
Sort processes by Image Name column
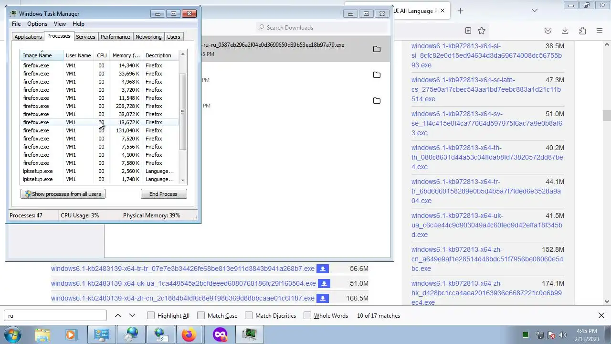pyautogui.click(x=42, y=55)
